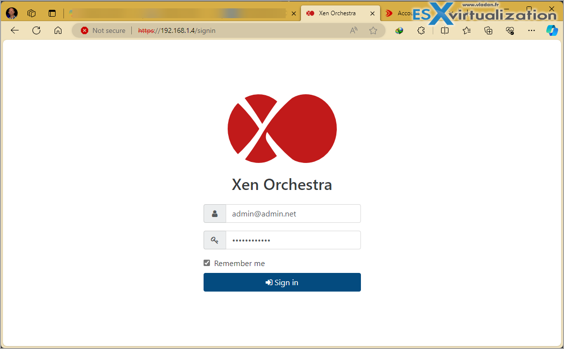Screen dimensions: 564x349
Task: Click the Not secure site warning
Action: [103, 30]
